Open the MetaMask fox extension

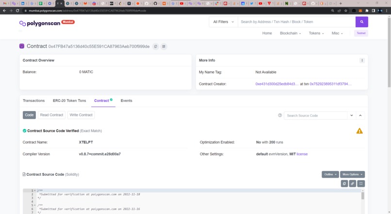click(360, 11)
